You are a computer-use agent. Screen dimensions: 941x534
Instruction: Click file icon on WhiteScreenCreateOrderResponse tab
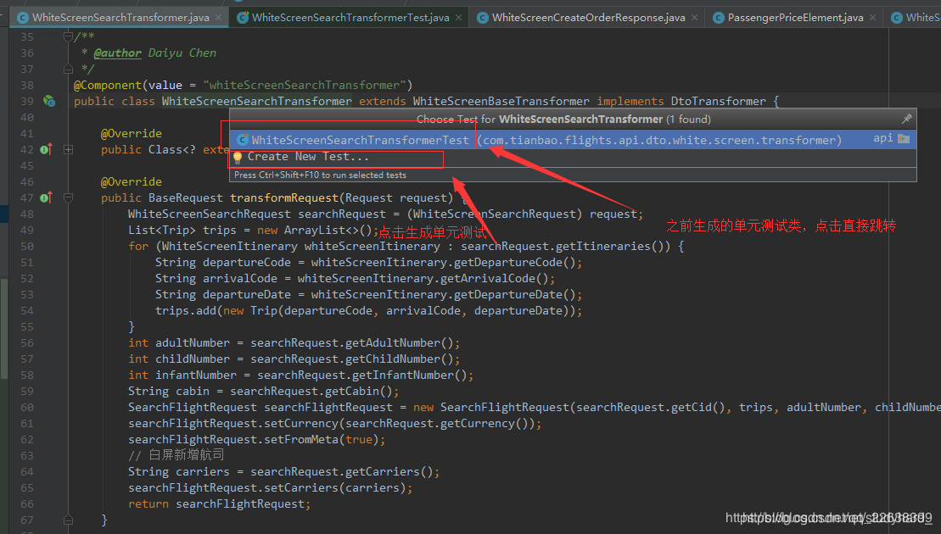tap(483, 18)
